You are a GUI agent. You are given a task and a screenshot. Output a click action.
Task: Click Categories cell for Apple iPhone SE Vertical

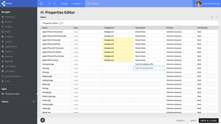[118, 52]
